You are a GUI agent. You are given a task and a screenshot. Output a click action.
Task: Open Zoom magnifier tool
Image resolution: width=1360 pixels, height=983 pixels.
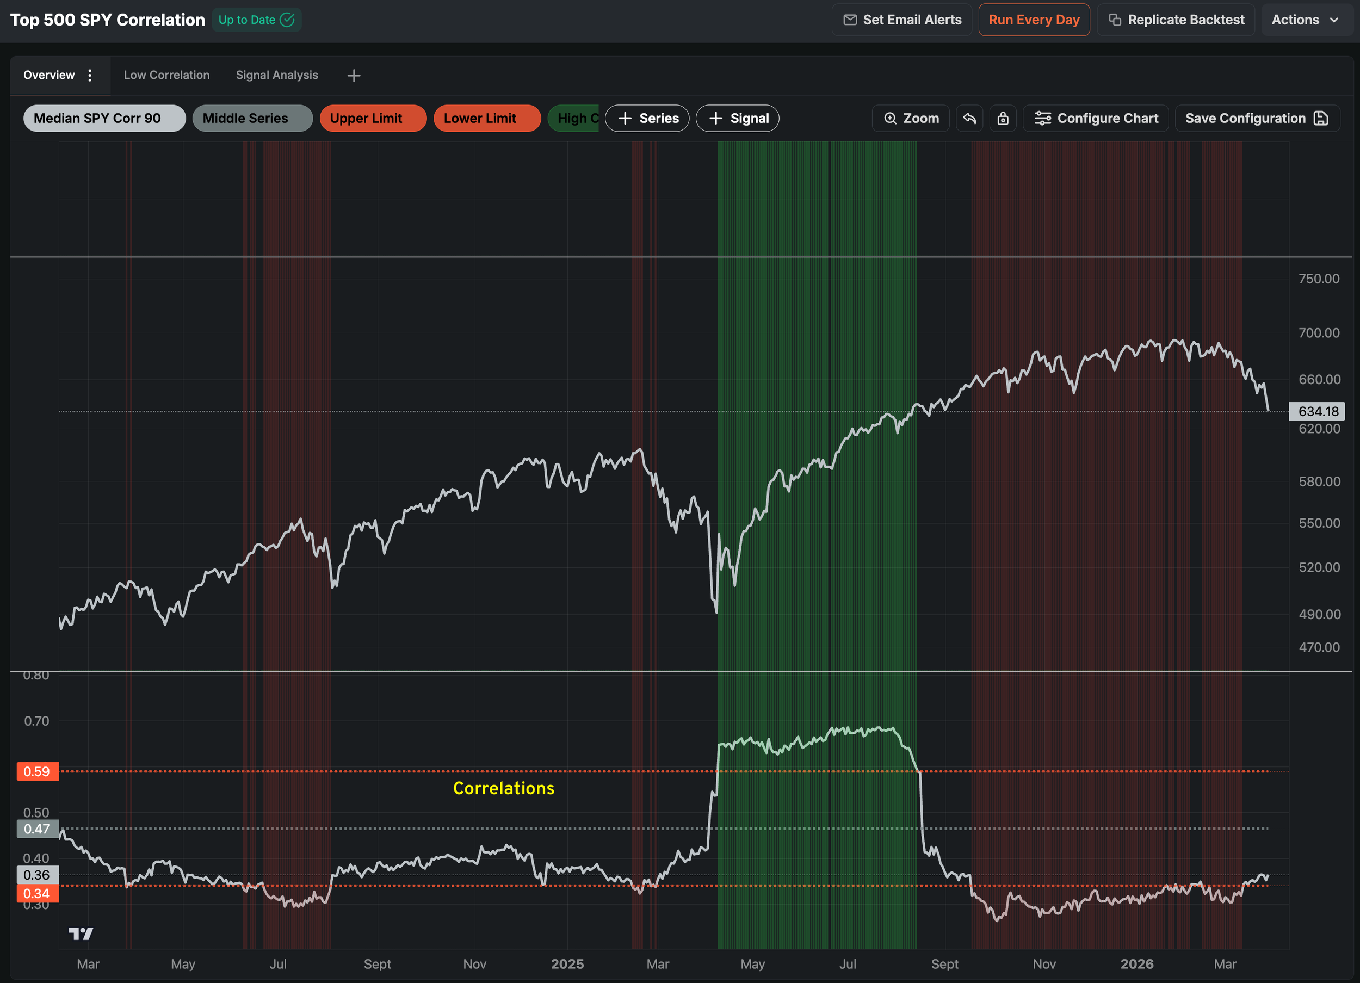pyautogui.click(x=910, y=118)
